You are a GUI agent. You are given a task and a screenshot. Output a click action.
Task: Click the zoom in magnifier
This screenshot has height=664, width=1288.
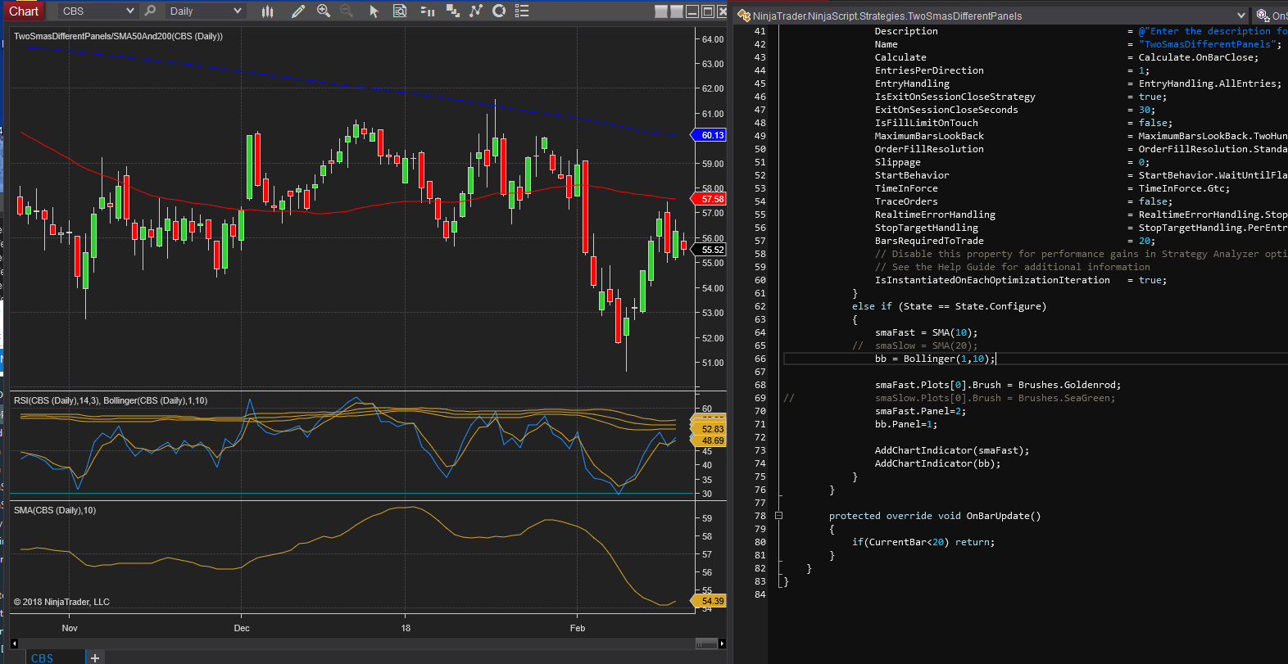tap(324, 11)
